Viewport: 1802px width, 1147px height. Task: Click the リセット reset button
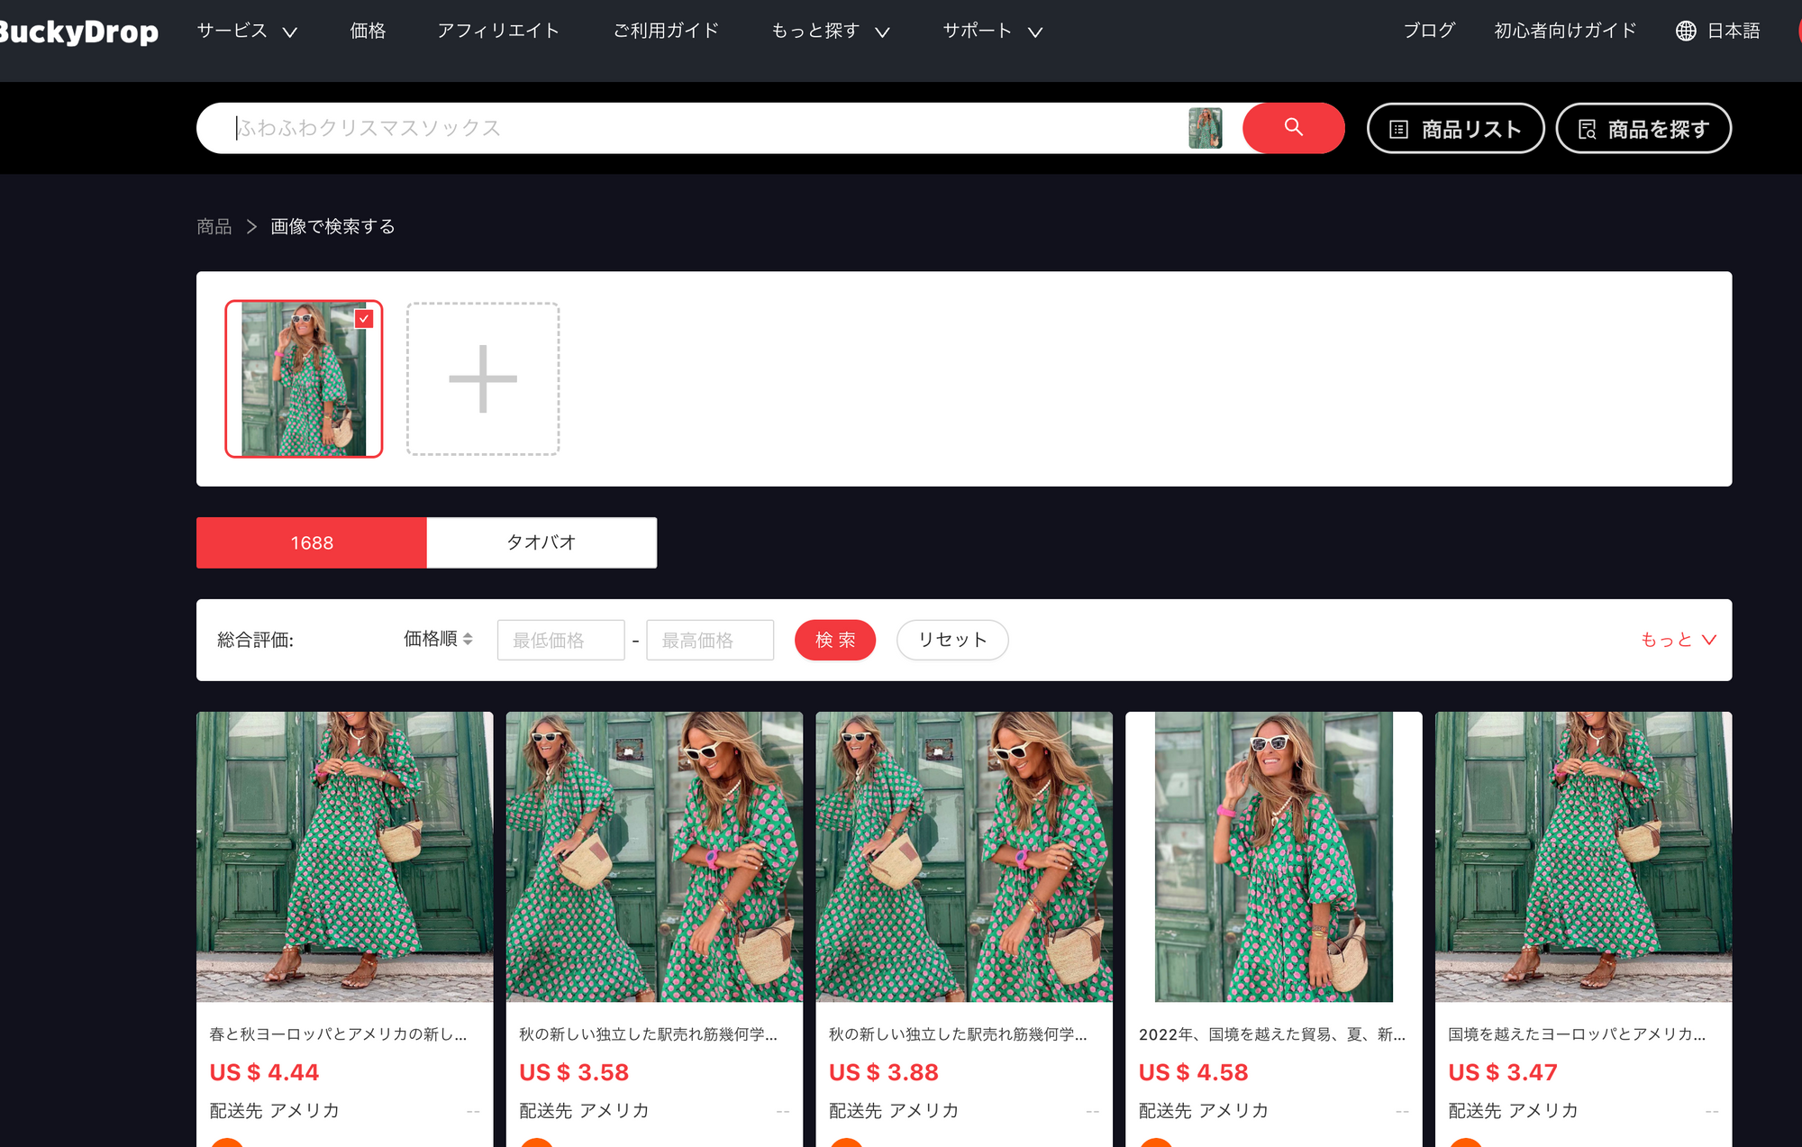click(952, 640)
